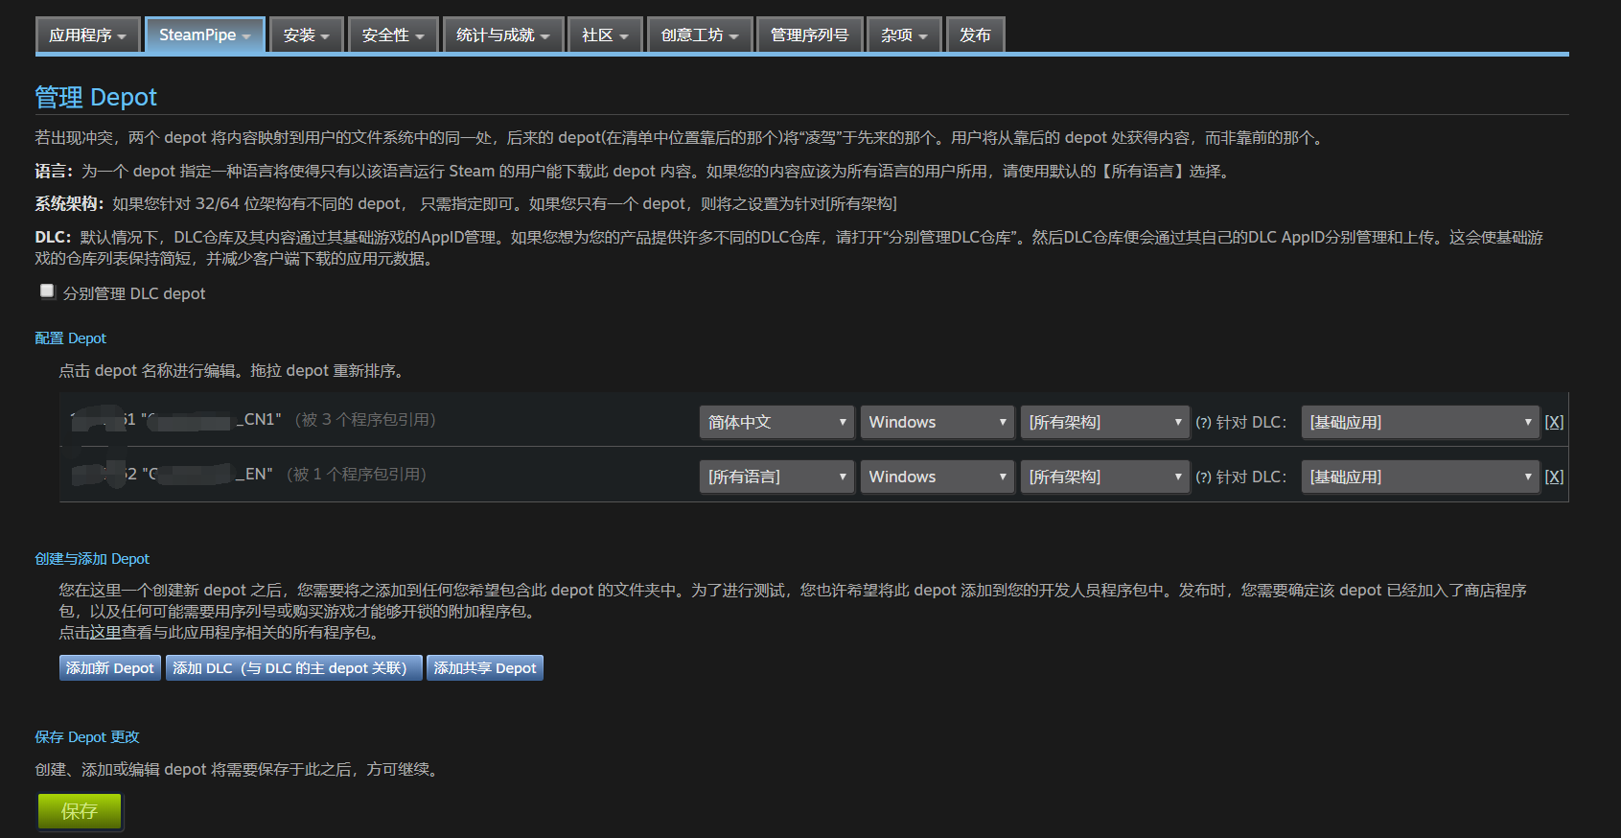Image resolution: width=1621 pixels, height=838 pixels.
Task: Open 基础应用 DLC dropdown for EN depot
Action: coord(1421,477)
